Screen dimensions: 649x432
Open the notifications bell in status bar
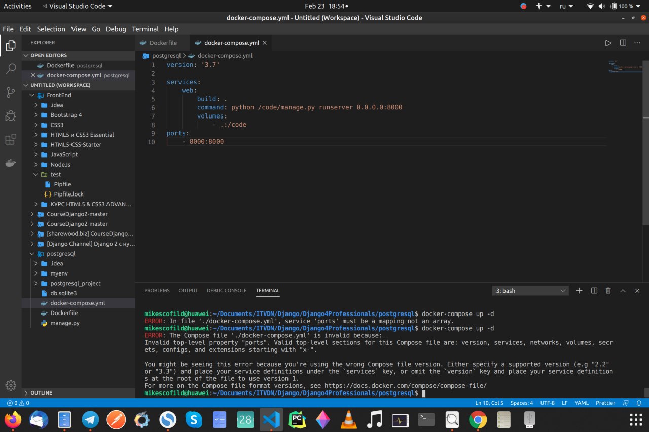639,403
